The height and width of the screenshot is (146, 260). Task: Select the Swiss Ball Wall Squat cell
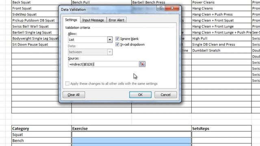(x=35, y=26)
